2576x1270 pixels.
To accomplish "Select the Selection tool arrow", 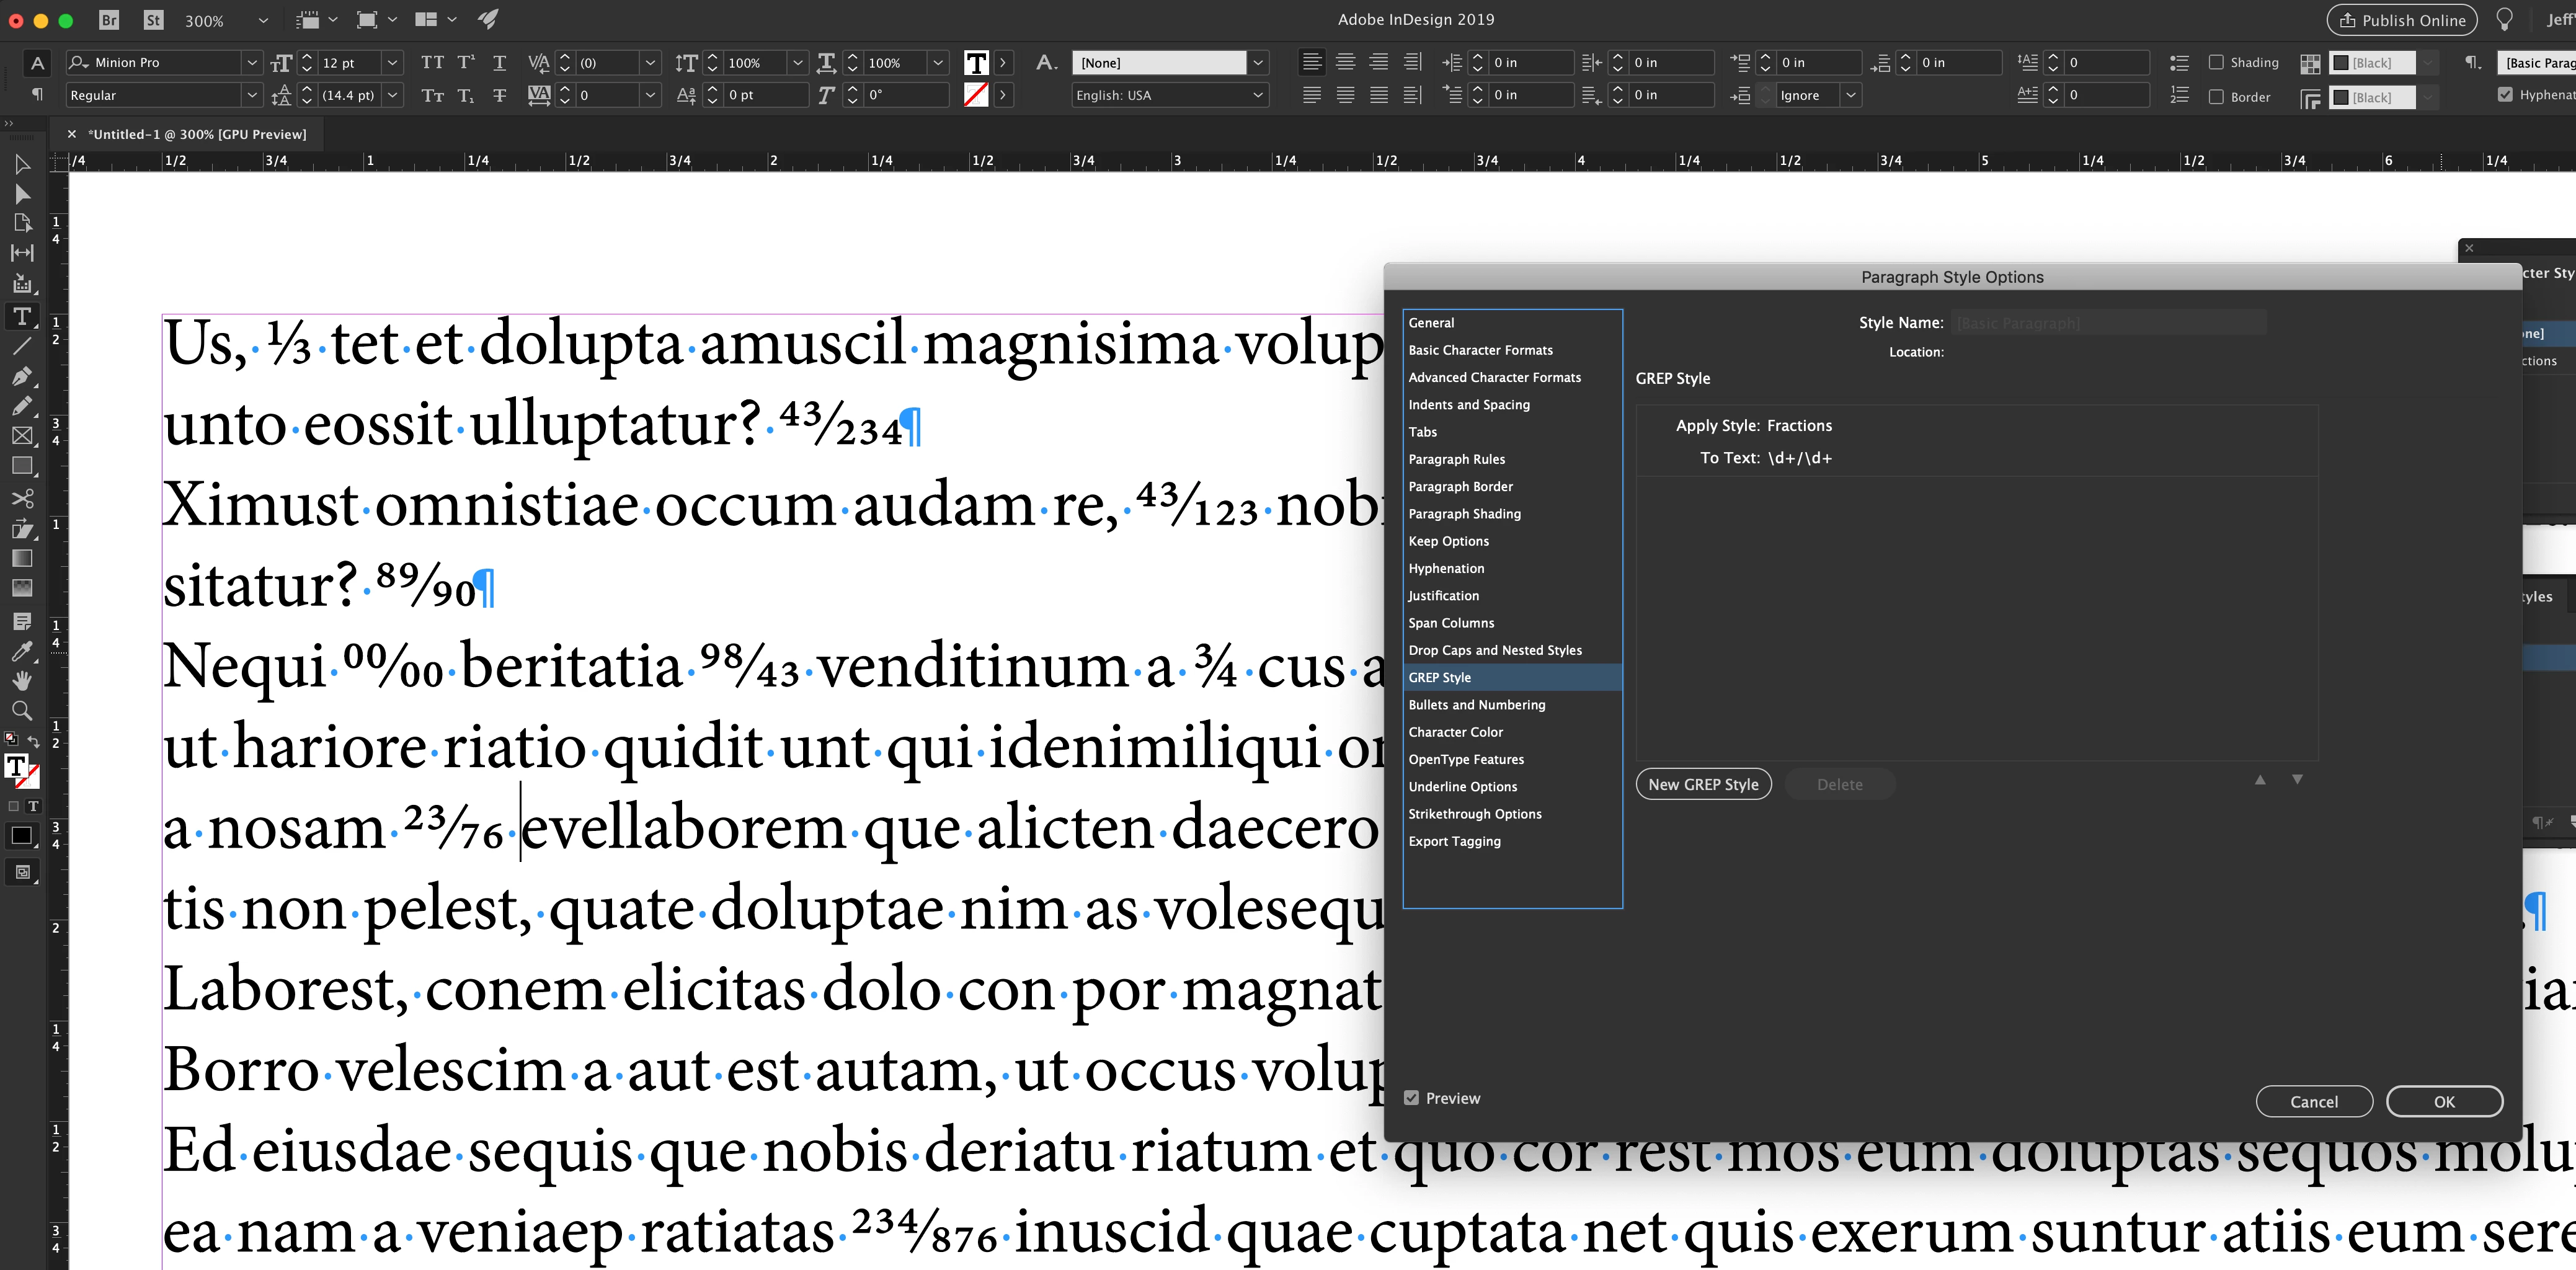I will (22, 164).
